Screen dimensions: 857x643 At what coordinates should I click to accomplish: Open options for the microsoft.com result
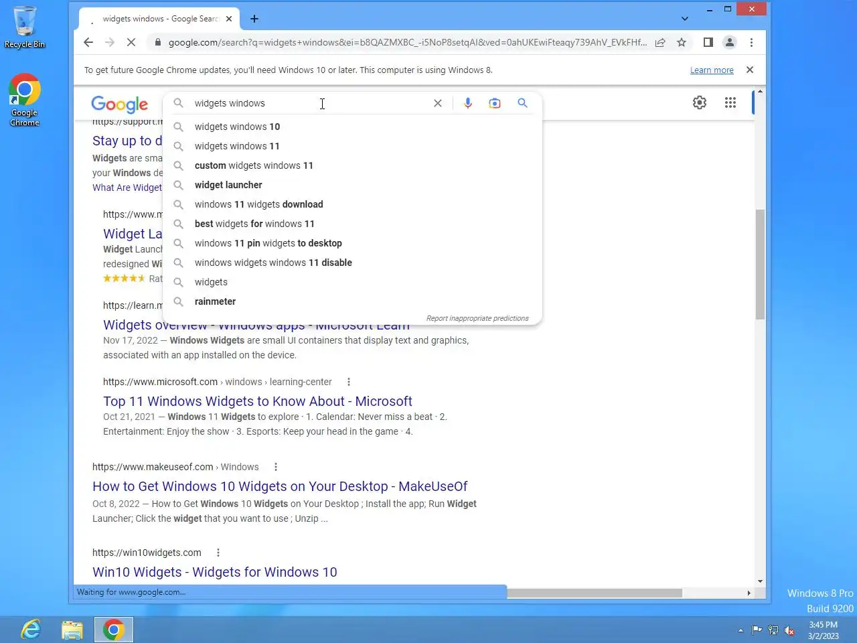[348, 382]
